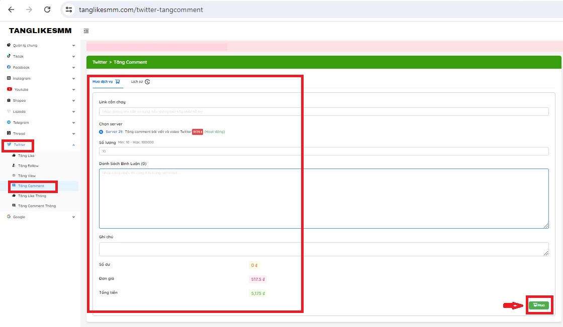Viewport: 563px width, 327px height.
Task: Click the eye icon beside Tăng View
Action: (x=14, y=176)
